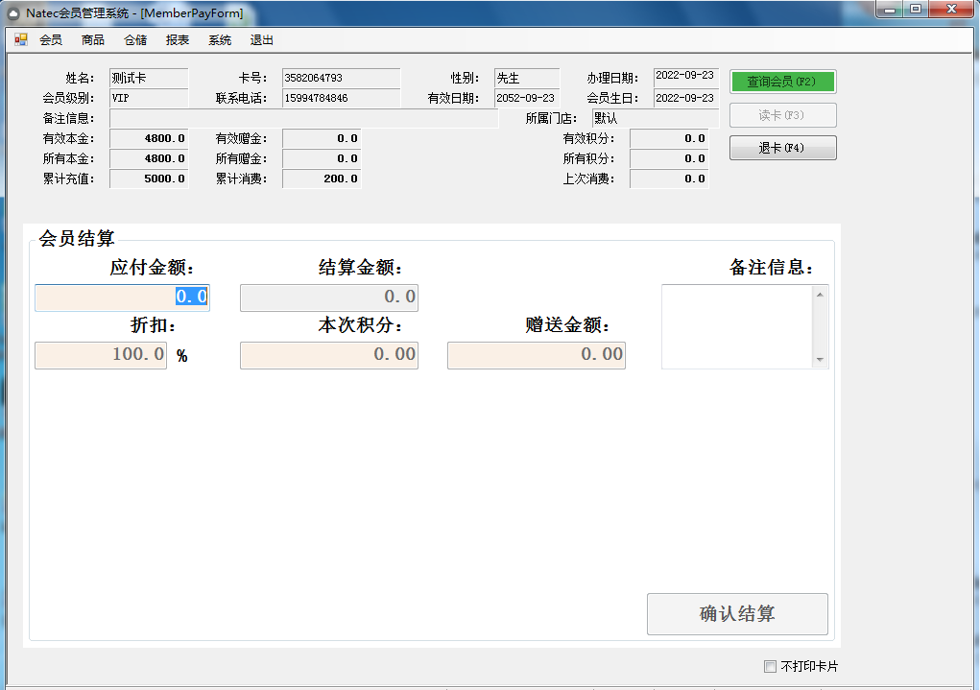Click the 读卡 (F3) button

point(782,115)
